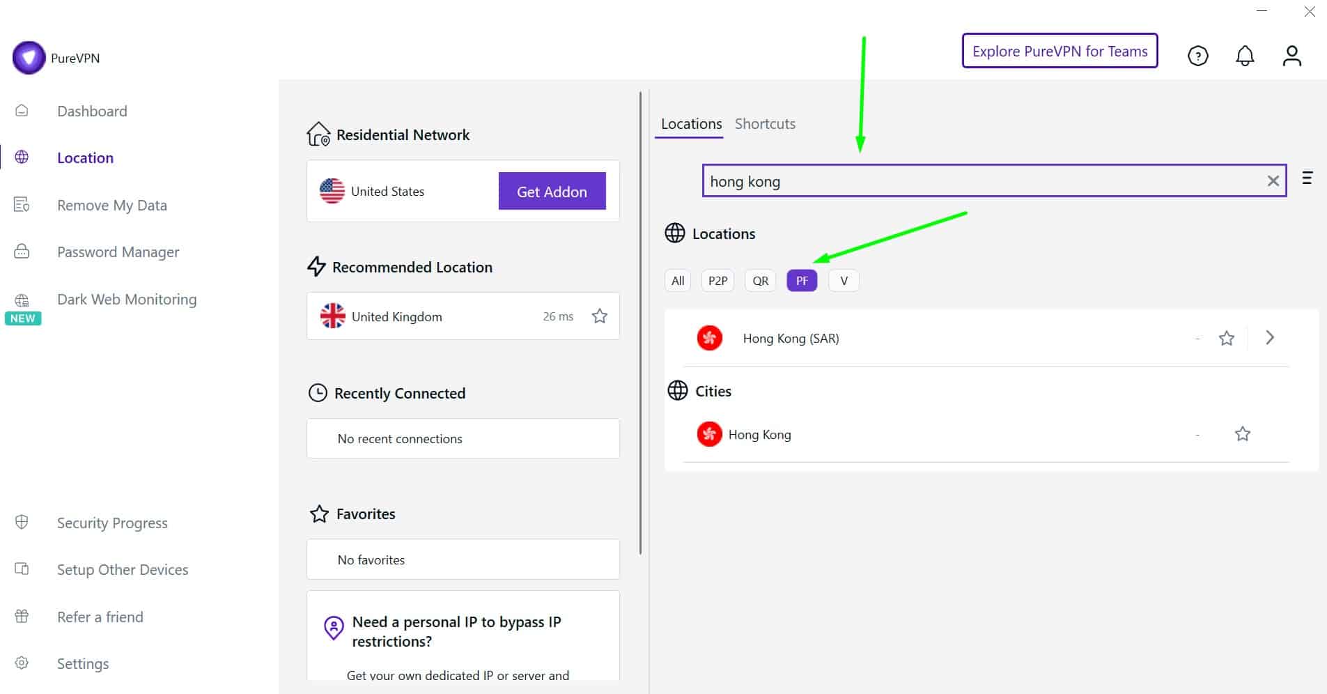Click the PureVPN shield logo
Screen dimensions: 1327x694
click(29, 58)
